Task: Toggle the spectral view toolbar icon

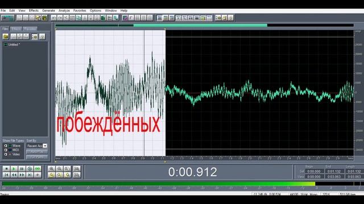Action: (x=125, y=18)
